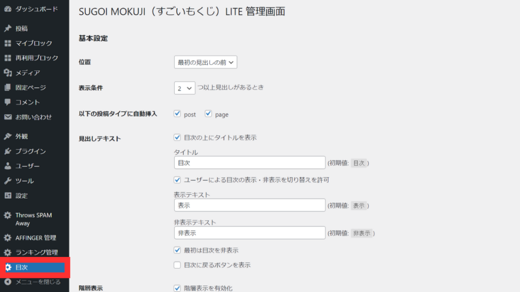Click the 表示条件 setting label

point(90,88)
